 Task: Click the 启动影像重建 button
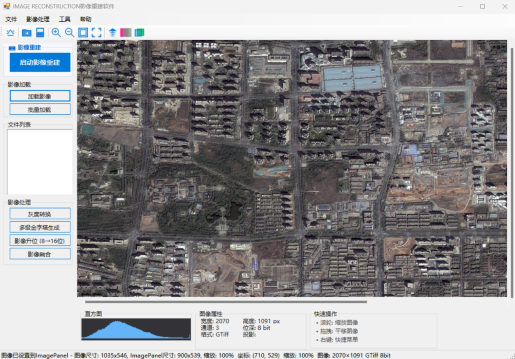(x=40, y=62)
